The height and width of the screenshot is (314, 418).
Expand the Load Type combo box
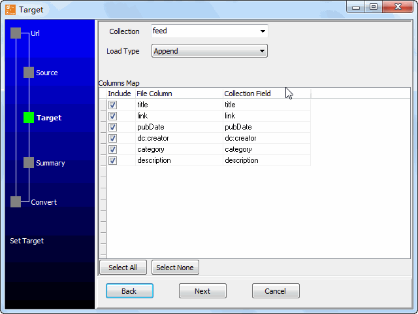coord(262,51)
